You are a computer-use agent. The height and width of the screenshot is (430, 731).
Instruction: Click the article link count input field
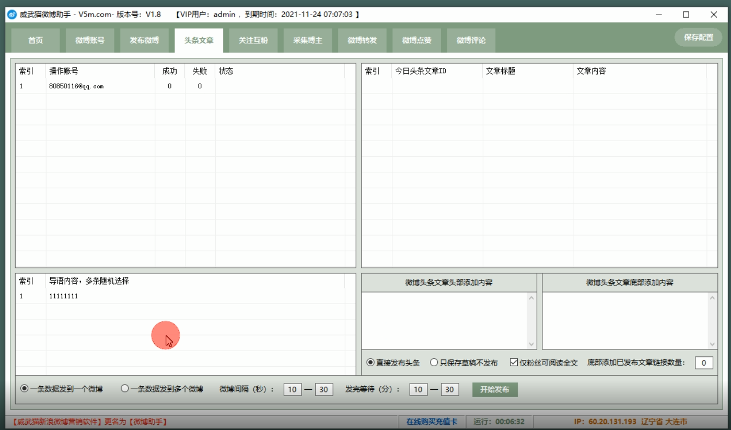point(703,363)
